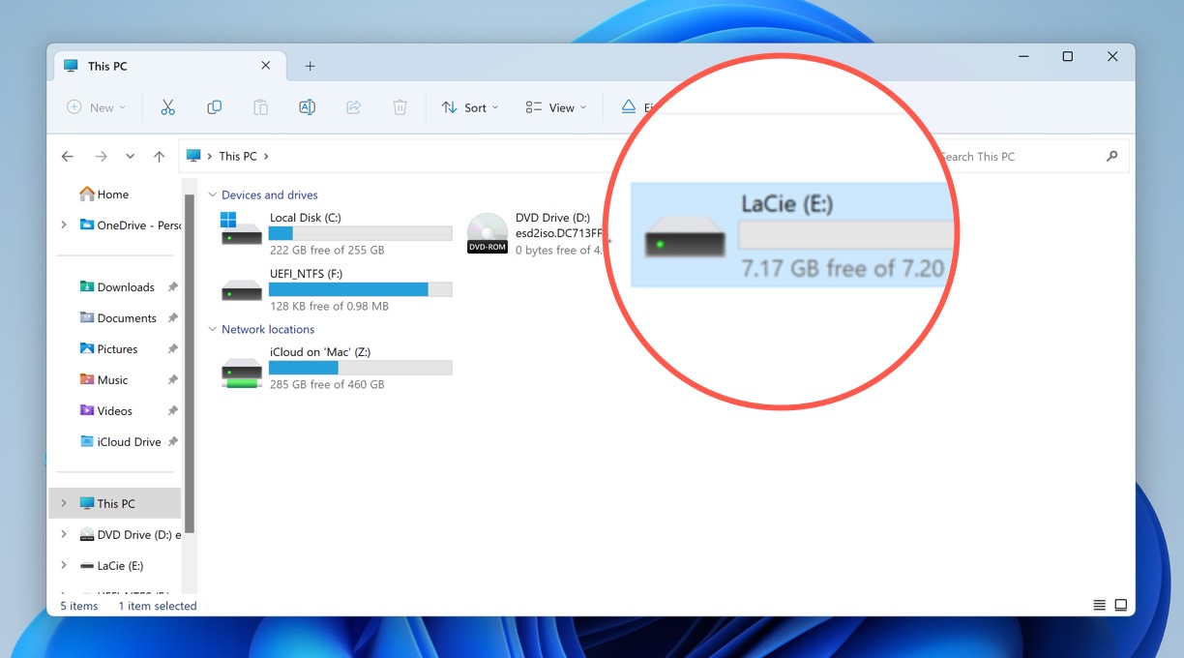Click the Cut scissors icon
The width and height of the screenshot is (1184, 658).
tap(167, 107)
